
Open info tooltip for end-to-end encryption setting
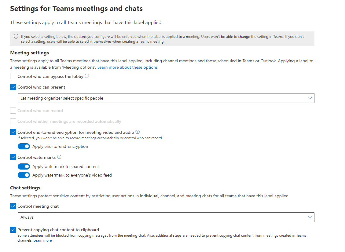138,132
